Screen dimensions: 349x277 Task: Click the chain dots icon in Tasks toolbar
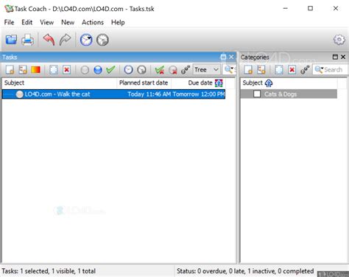pos(186,70)
